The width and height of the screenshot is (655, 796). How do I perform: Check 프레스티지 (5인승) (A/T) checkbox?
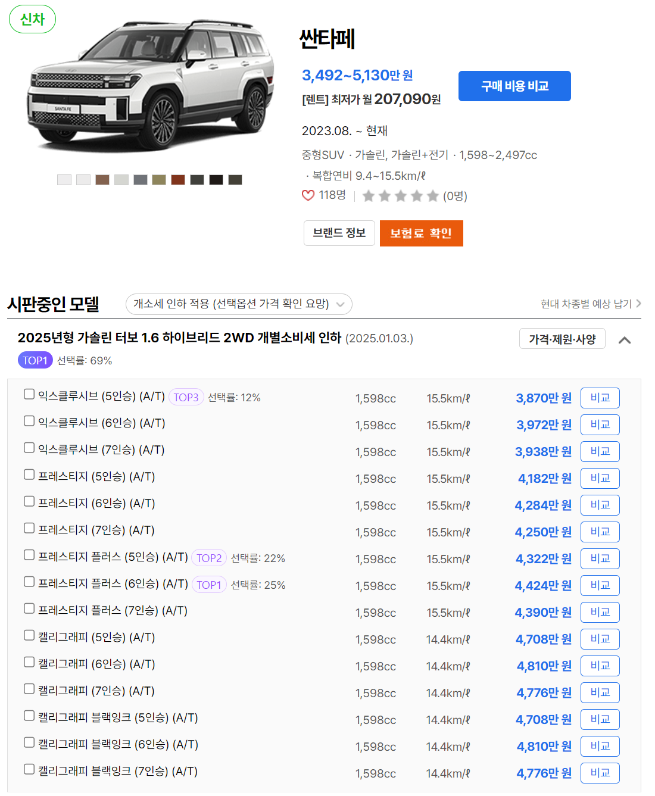[x=29, y=475]
